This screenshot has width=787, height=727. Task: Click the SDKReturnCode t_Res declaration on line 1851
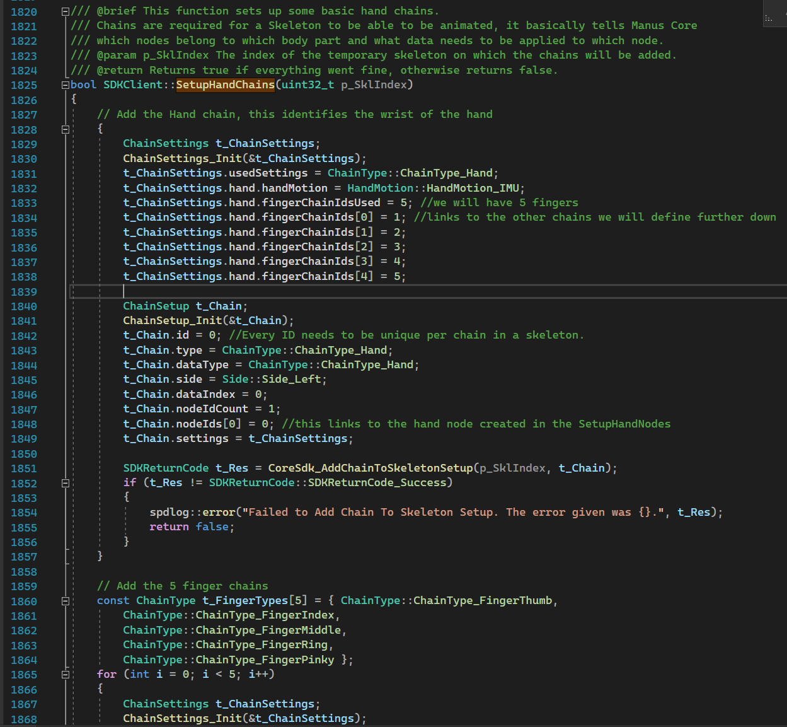click(186, 468)
